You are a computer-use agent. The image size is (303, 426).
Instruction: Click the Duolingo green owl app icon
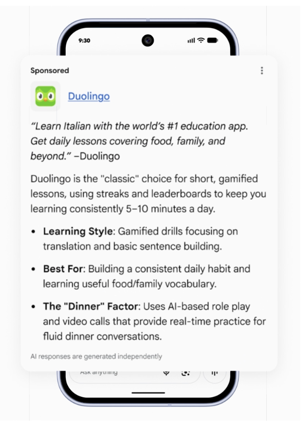coord(45,96)
